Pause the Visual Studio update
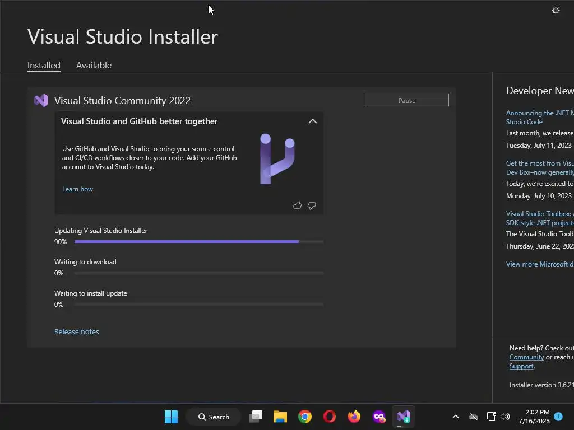The height and width of the screenshot is (430, 574). (x=407, y=100)
